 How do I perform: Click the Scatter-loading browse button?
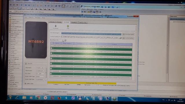click(x=128, y=38)
